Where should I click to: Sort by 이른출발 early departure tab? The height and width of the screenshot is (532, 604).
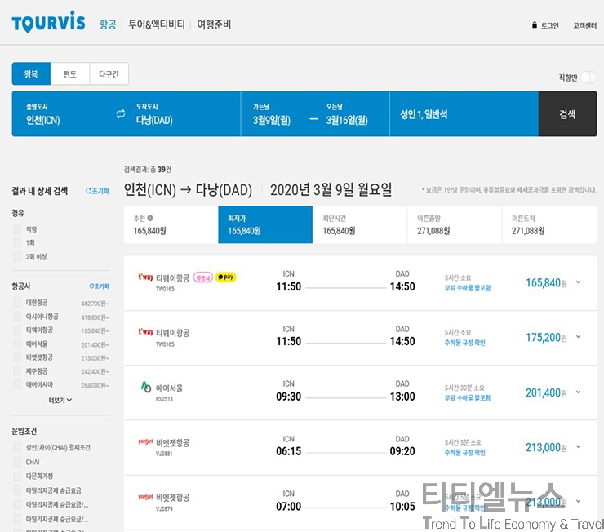click(x=455, y=224)
